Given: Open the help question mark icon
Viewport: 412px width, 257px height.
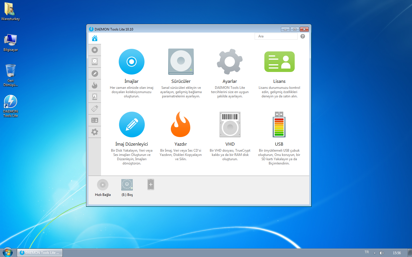Looking at the screenshot, I should click(x=303, y=36).
